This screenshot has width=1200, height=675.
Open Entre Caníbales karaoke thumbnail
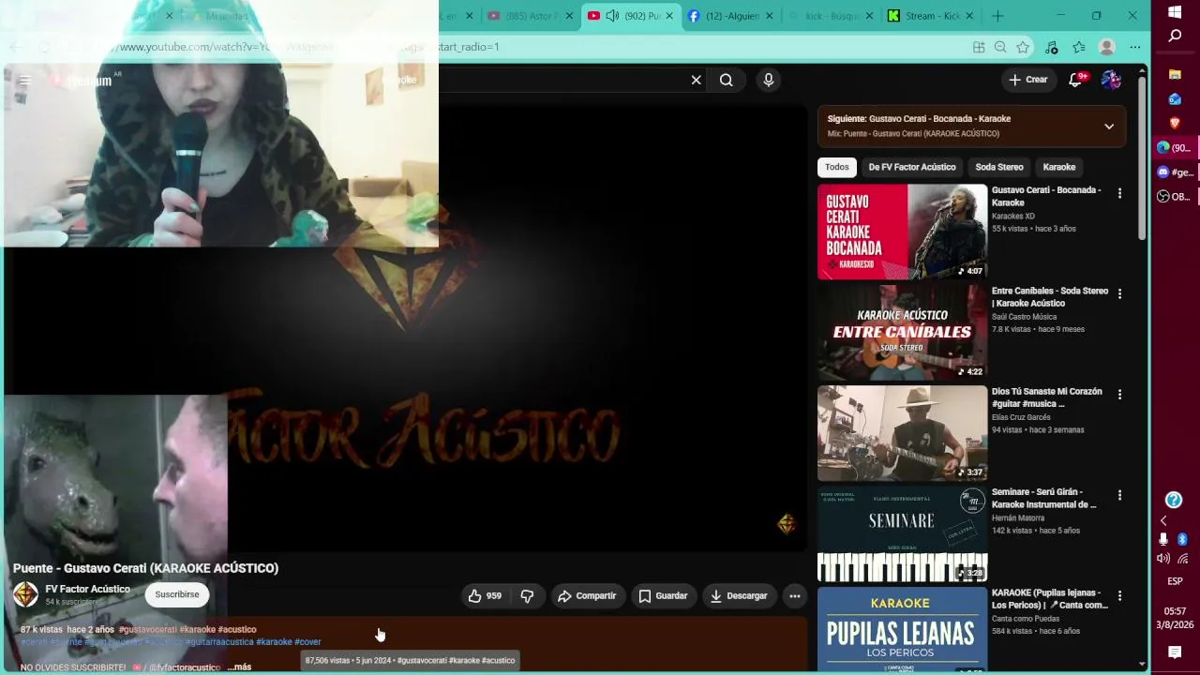[x=902, y=332]
